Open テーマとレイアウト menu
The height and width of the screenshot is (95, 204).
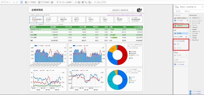click(x=100, y=2)
